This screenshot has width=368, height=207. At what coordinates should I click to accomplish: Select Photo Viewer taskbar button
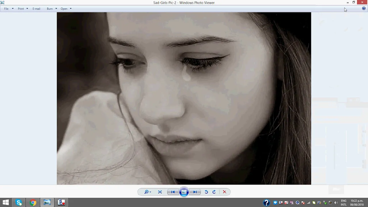pos(47,202)
